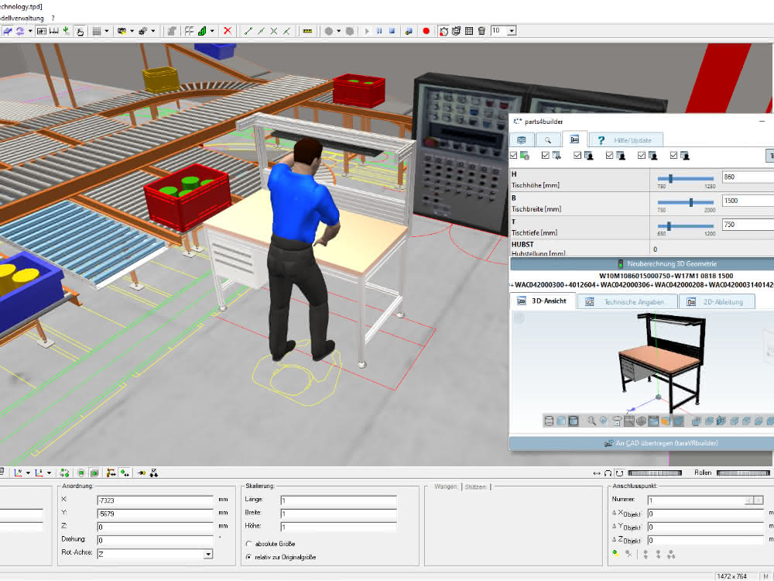The image size is (774, 581).
Task: Expand the arrow next to the gears icon
Action: (x=153, y=31)
